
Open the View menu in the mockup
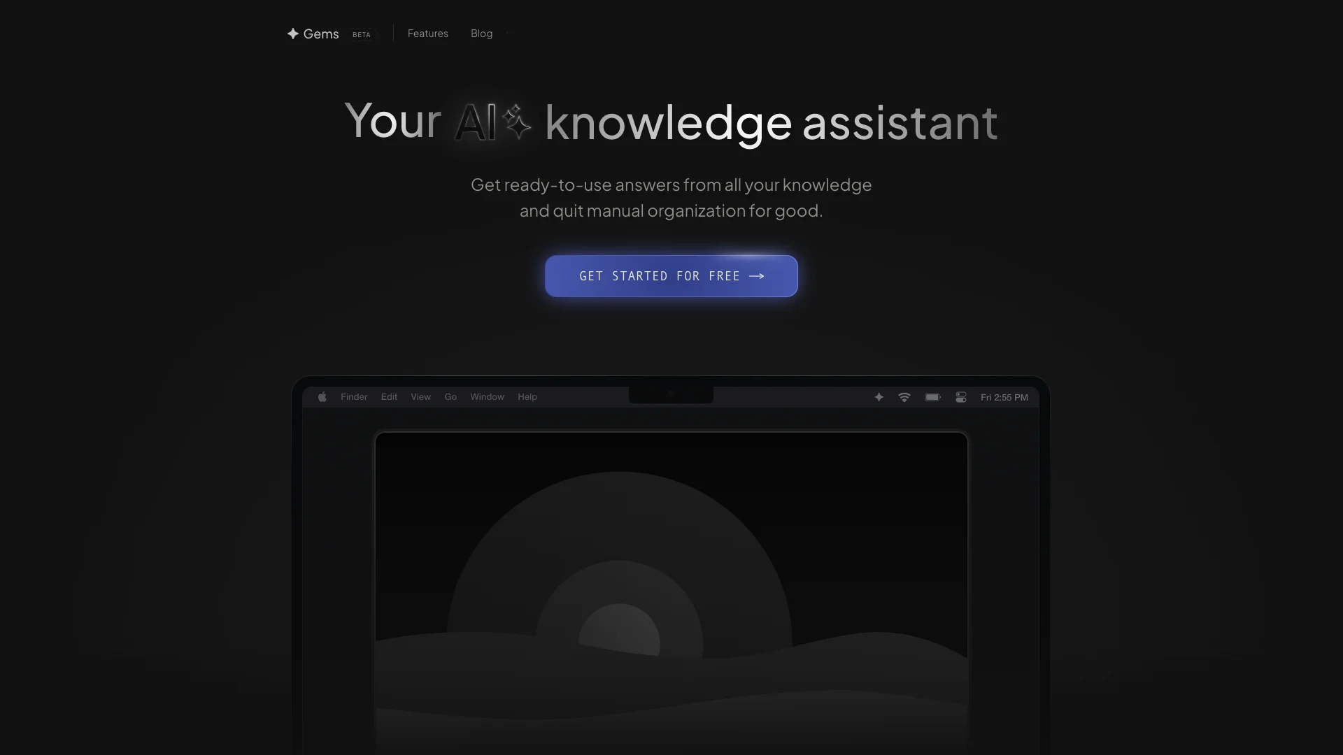(420, 397)
